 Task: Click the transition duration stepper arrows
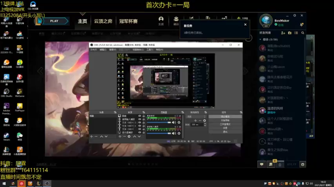coord(205,125)
